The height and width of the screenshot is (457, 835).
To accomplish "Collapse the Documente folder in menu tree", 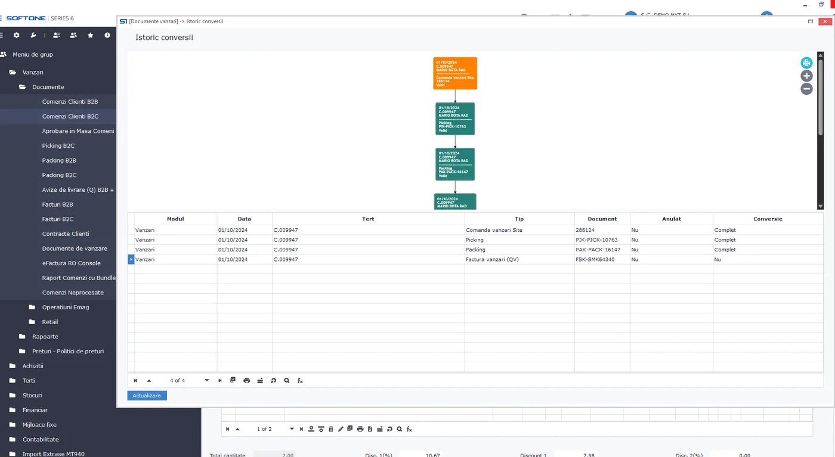I will 22,87.
